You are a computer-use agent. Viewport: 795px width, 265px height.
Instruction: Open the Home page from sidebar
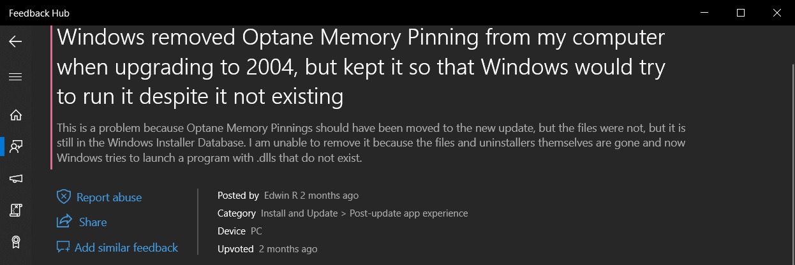[15, 115]
